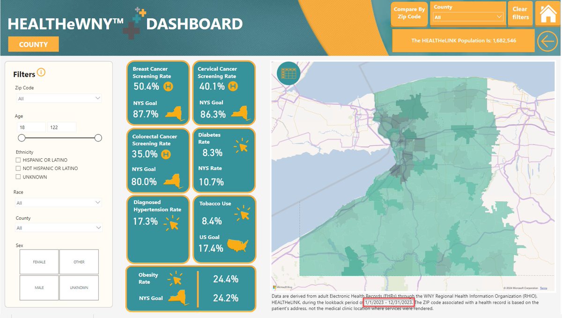Select OTHER sex filter tile

pos(79,262)
